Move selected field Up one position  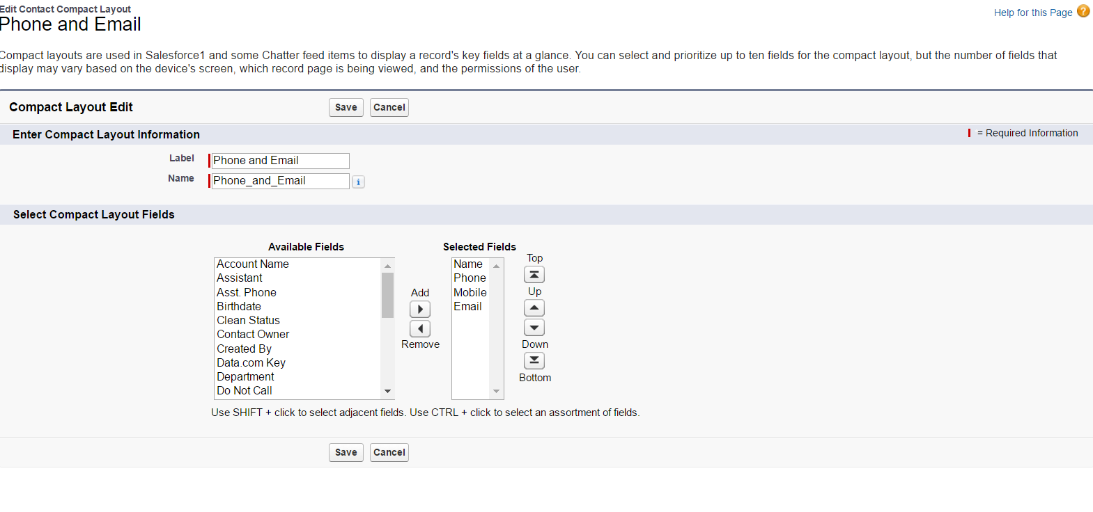click(x=534, y=308)
